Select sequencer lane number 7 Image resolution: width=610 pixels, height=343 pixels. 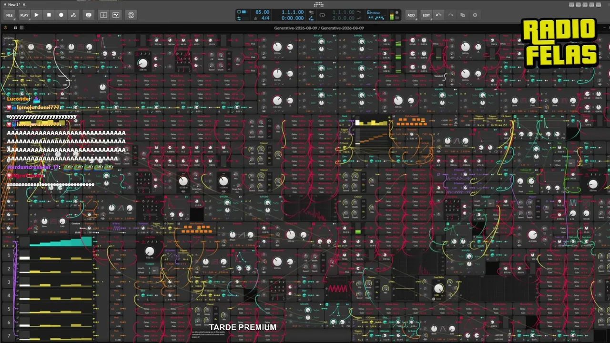click(9, 336)
